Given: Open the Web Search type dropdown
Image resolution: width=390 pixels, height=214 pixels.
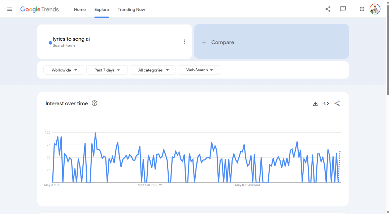Looking at the screenshot, I should point(199,70).
